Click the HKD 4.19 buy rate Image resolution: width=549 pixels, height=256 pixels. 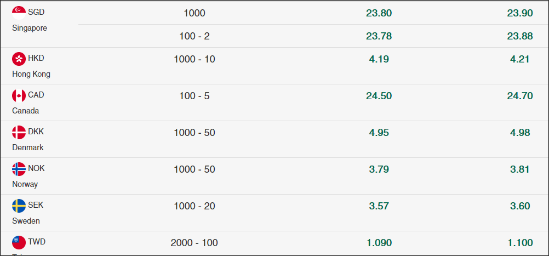click(x=379, y=59)
